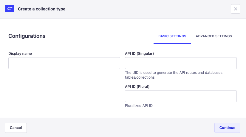The width and height of the screenshot is (246, 137).
Task: Click the Display name label
Action: (20, 54)
